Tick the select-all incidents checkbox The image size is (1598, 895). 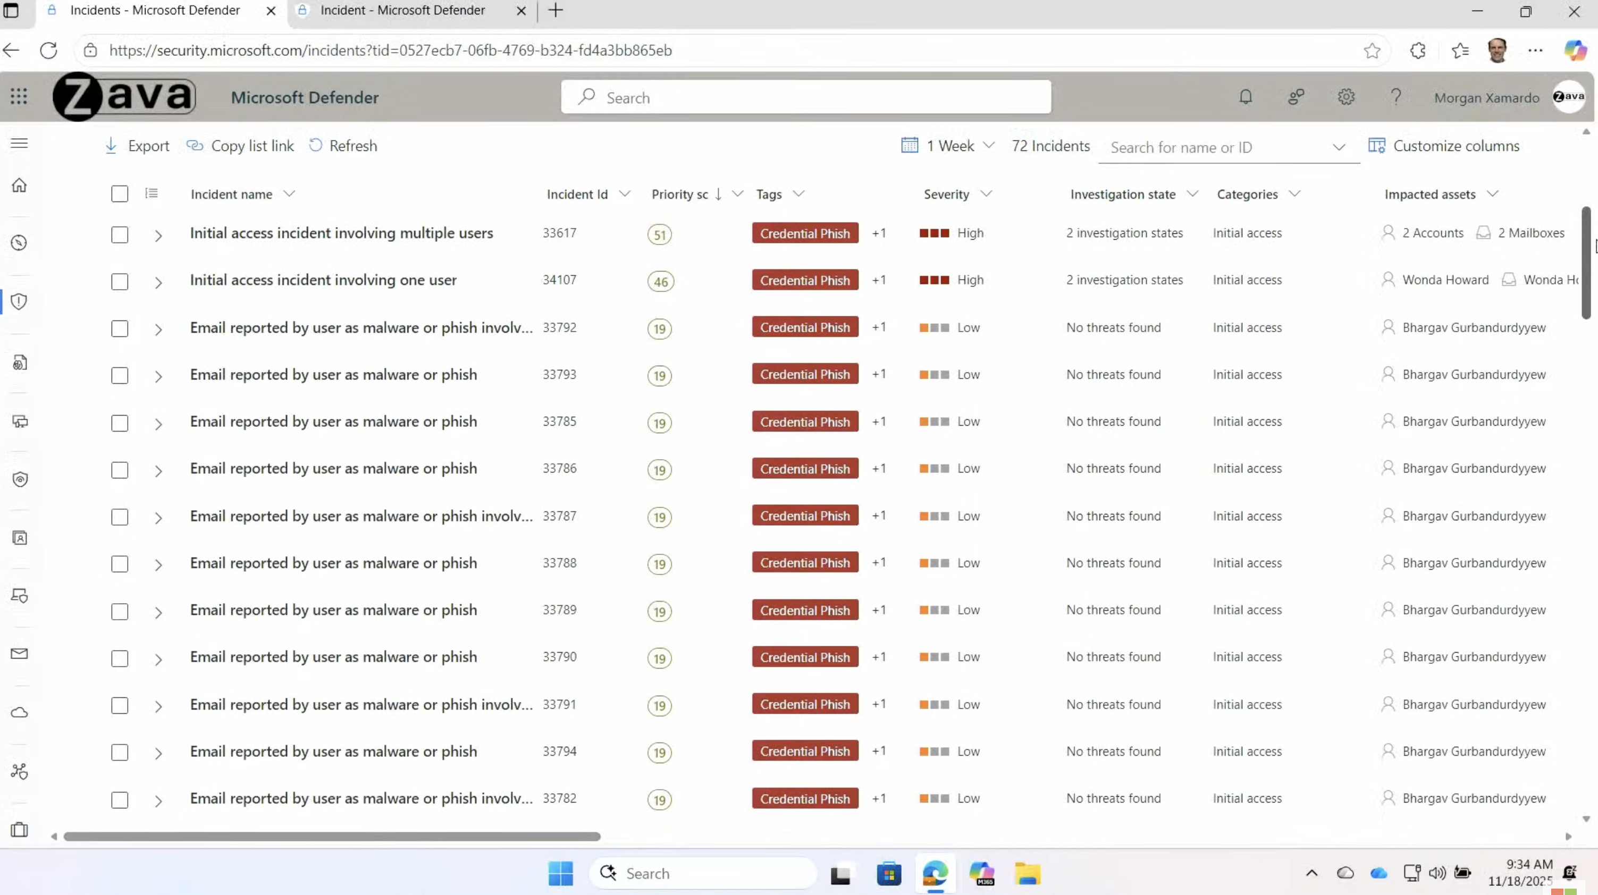tap(120, 193)
